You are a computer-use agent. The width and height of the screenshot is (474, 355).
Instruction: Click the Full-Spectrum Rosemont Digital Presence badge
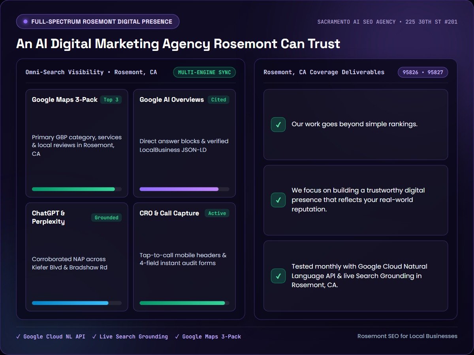[x=98, y=22]
